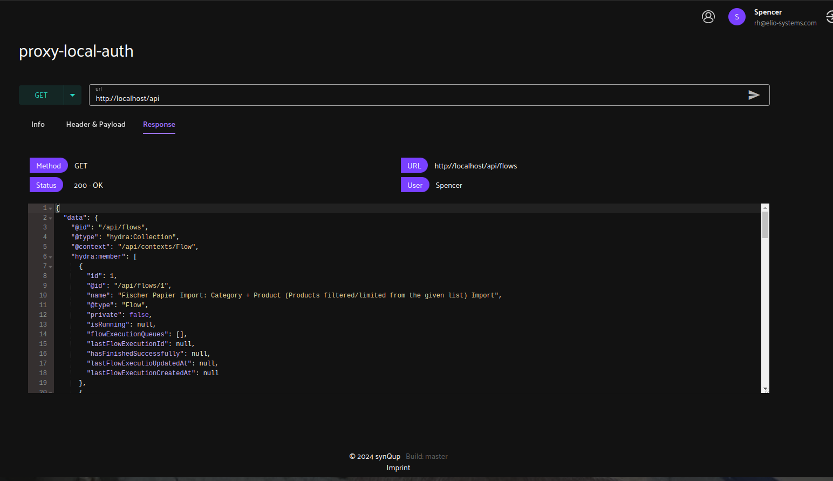Click the "@context" JSON line
The width and height of the screenshot is (833, 481).
(135, 247)
